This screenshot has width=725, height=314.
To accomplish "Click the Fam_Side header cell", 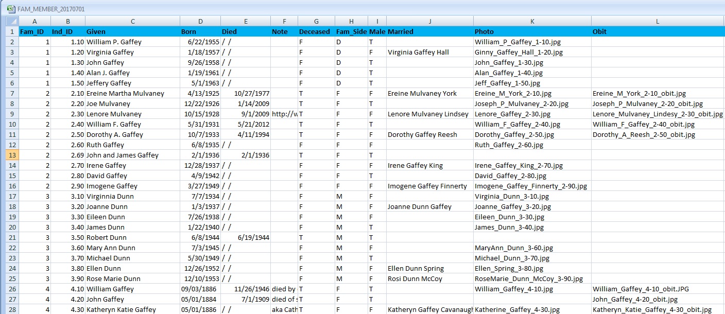I will [351, 31].
